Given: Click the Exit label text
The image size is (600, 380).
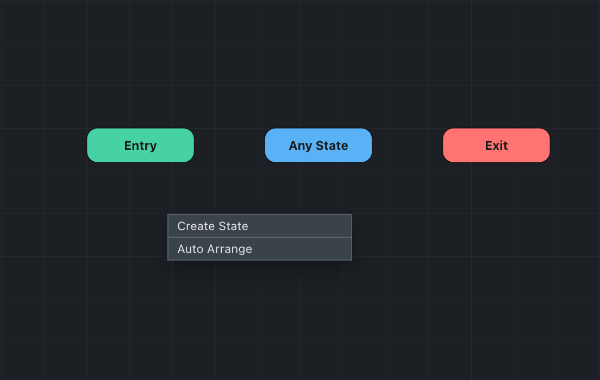Looking at the screenshot, I should (x=496, y=145).
